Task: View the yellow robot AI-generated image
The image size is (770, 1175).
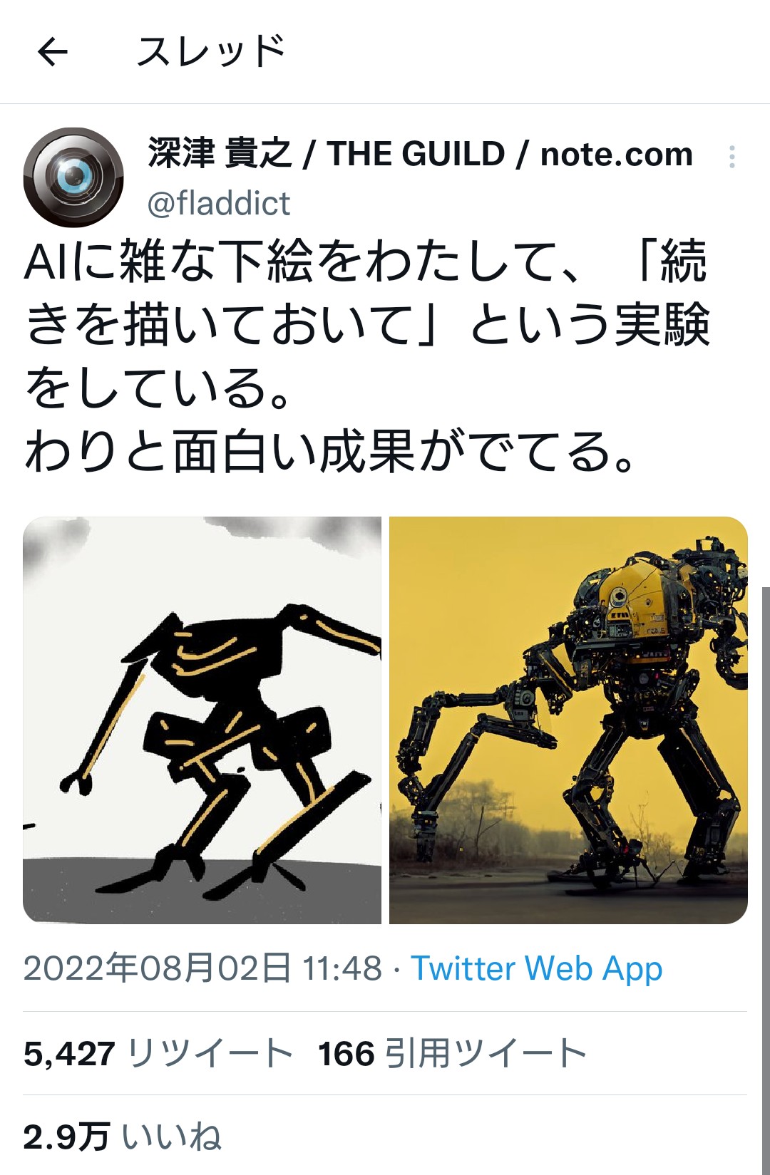Action: click(568, 720)
